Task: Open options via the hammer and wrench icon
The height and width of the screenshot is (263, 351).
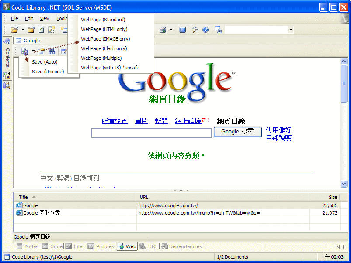Action: tap(195, 30)
